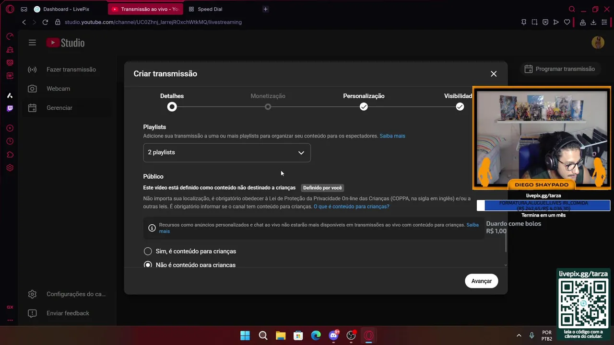
Task: Open Configurações do canal
Action: pyautogui.click(x=67, y=294)
